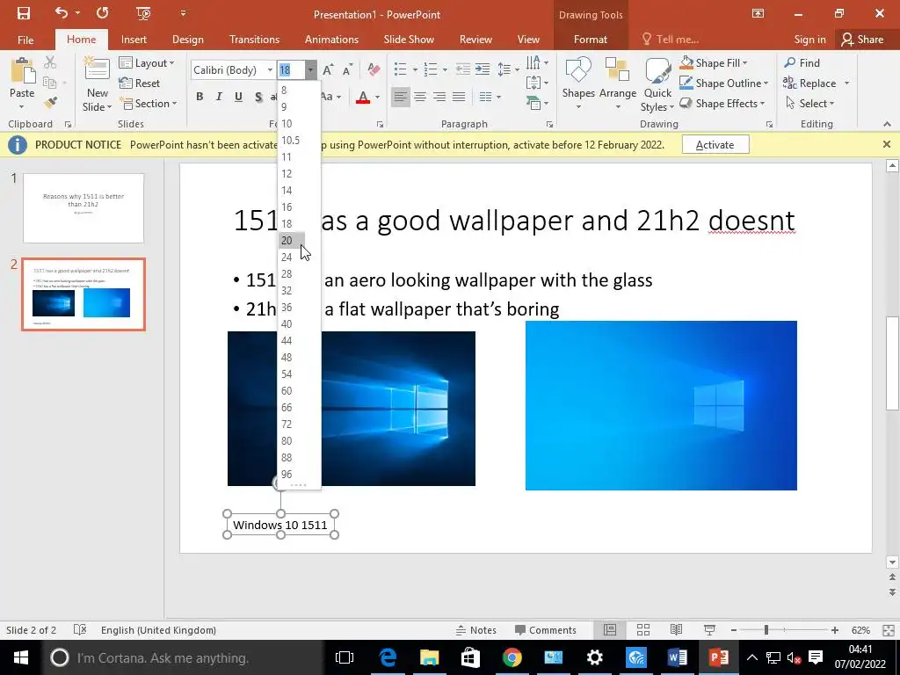Screen dimensions: 900x675
Task: Toggle Italic formatting
Action: (219, 97)
